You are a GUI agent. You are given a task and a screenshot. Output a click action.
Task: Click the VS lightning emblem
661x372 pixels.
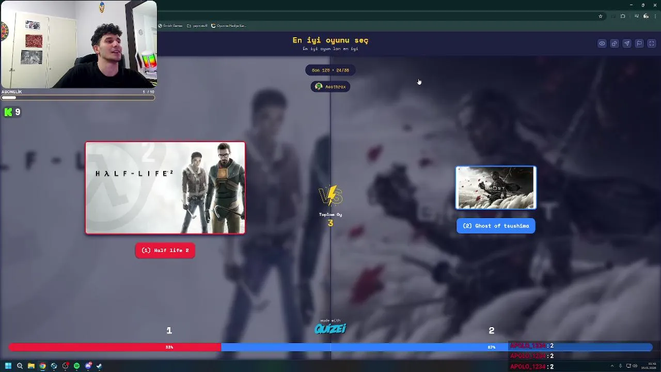[330, 195]
